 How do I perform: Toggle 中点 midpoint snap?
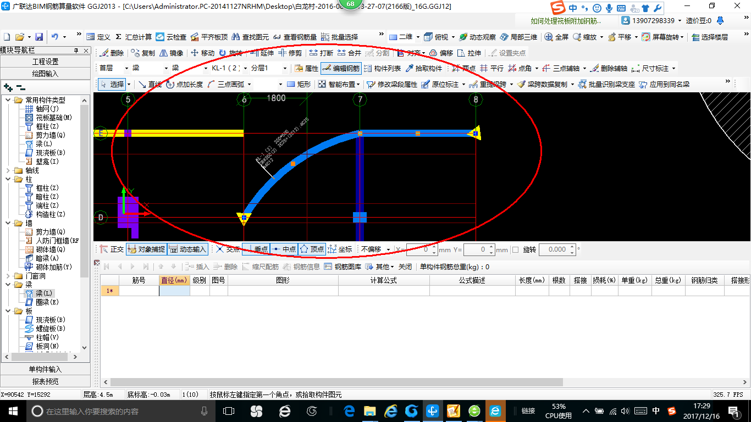click(284, 249)
